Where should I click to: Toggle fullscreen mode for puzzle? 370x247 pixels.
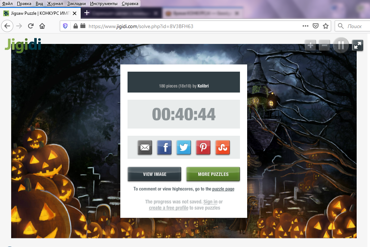(357, 45)
